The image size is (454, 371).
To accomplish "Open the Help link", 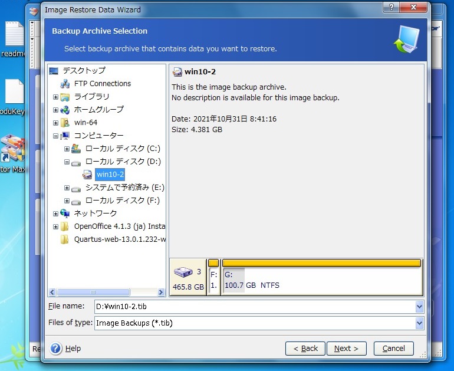I will 73,349.
